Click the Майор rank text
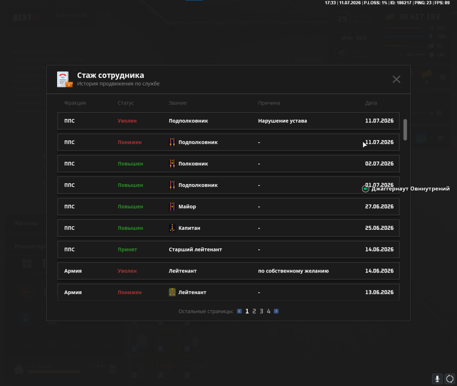Viewport: 457px width, 386px height. (x=187, y=207)
